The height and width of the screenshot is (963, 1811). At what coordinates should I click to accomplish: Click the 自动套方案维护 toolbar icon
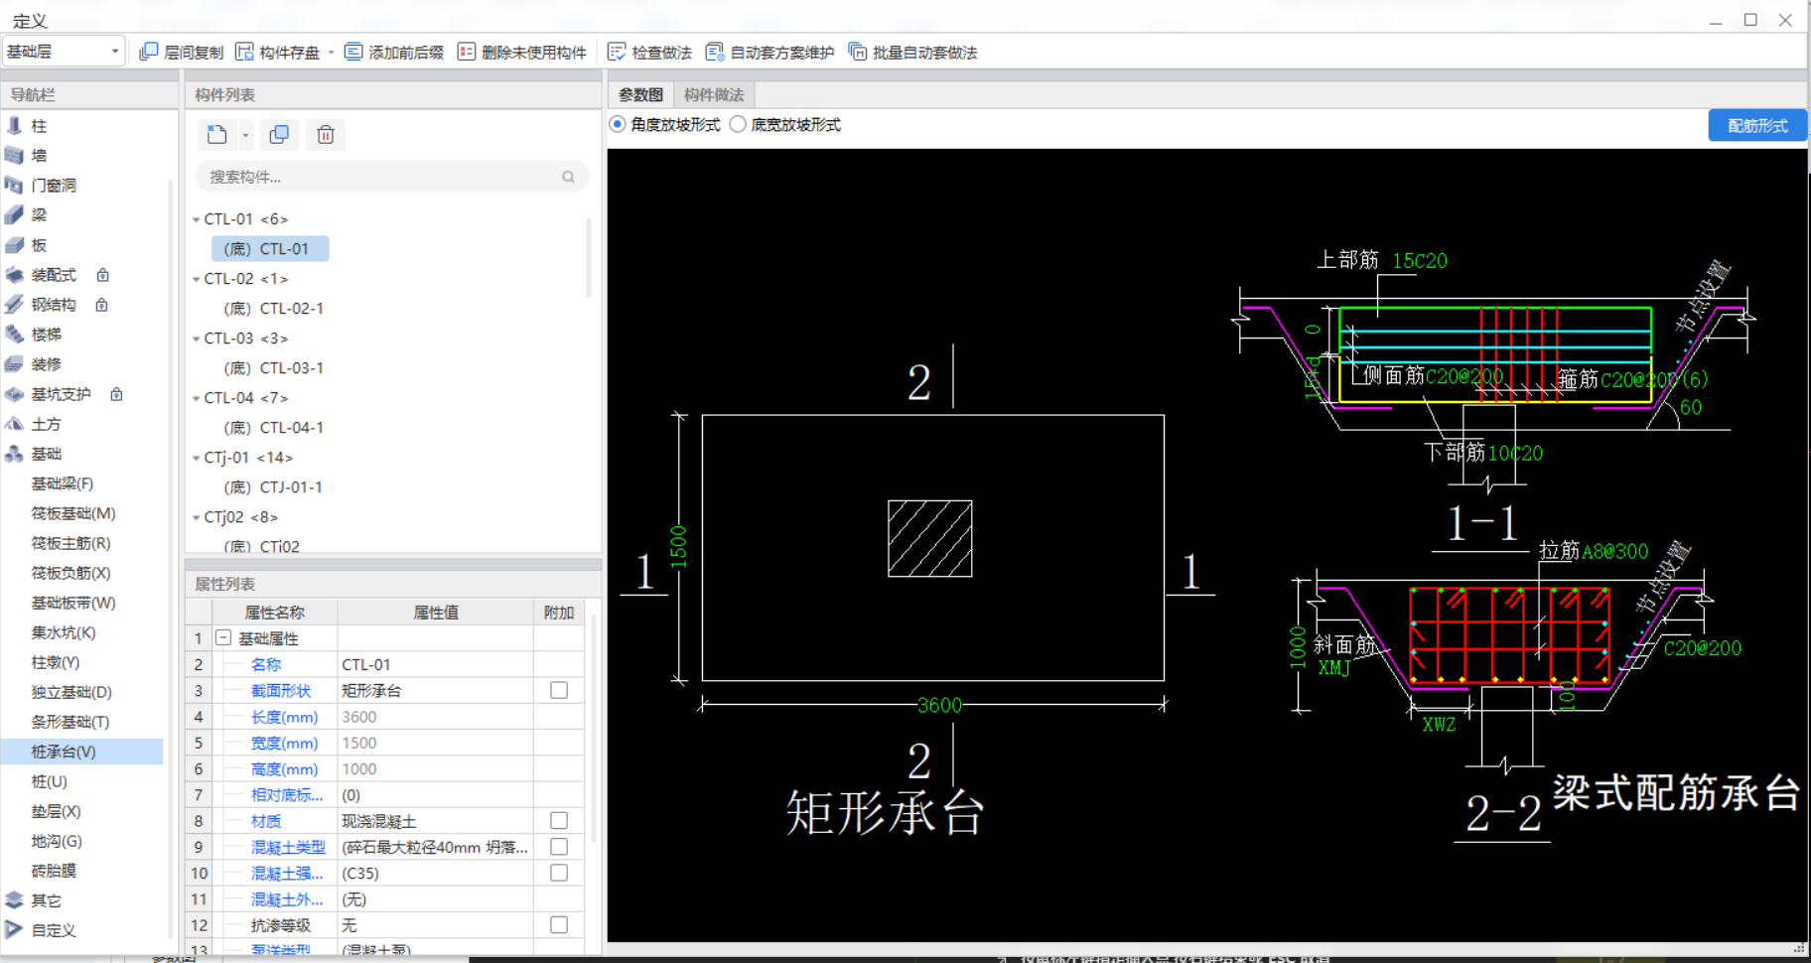click(x=715, y=52)
